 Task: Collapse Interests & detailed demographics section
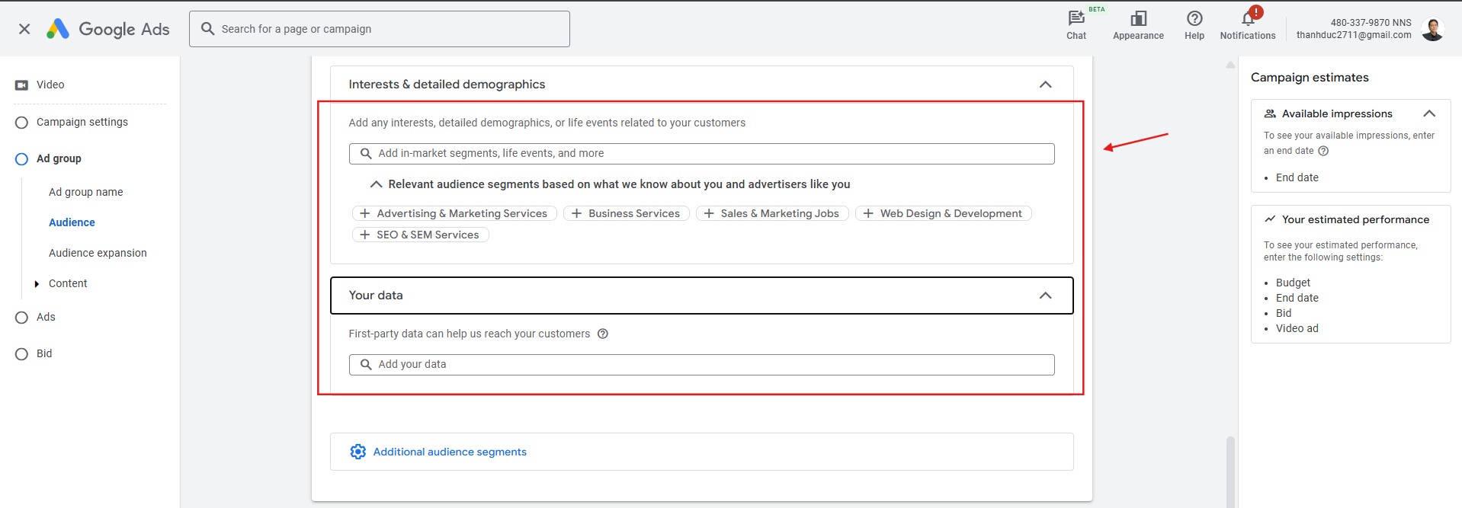click(1045, 85)
